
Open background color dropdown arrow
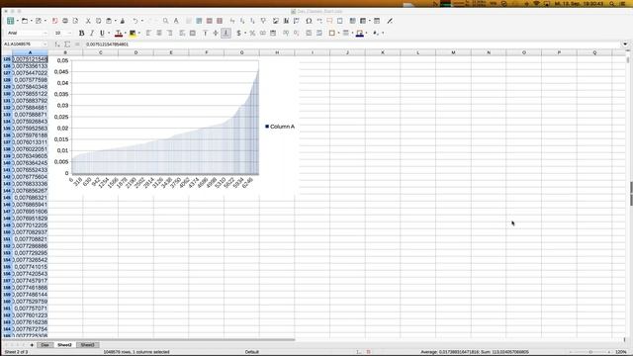point(139,33)
